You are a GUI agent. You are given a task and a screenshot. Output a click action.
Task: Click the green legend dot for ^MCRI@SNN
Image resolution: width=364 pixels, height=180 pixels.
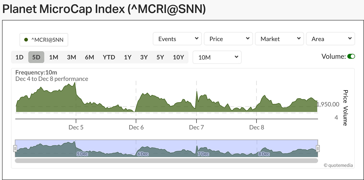point(26,40)
